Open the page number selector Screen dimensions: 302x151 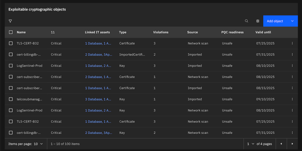[x=251, y=144]
